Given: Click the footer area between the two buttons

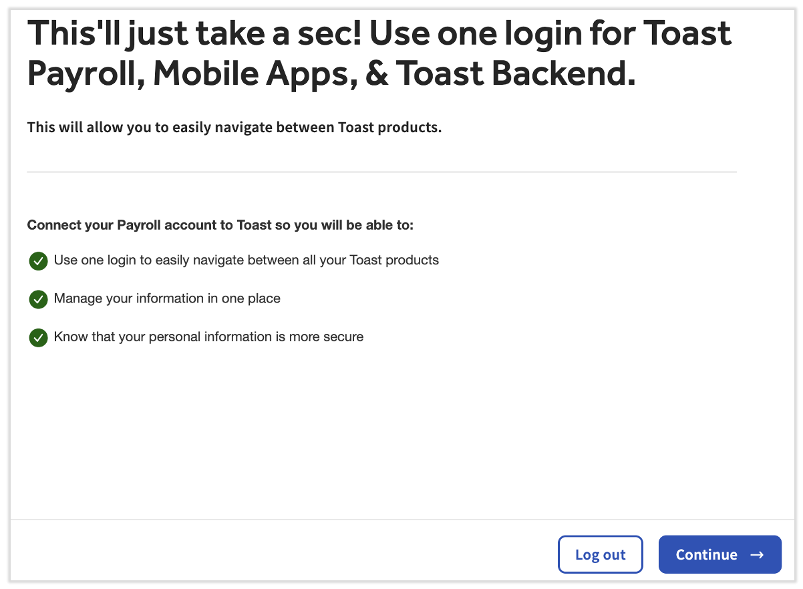Looking at the screenshot, I should (651, 554).
